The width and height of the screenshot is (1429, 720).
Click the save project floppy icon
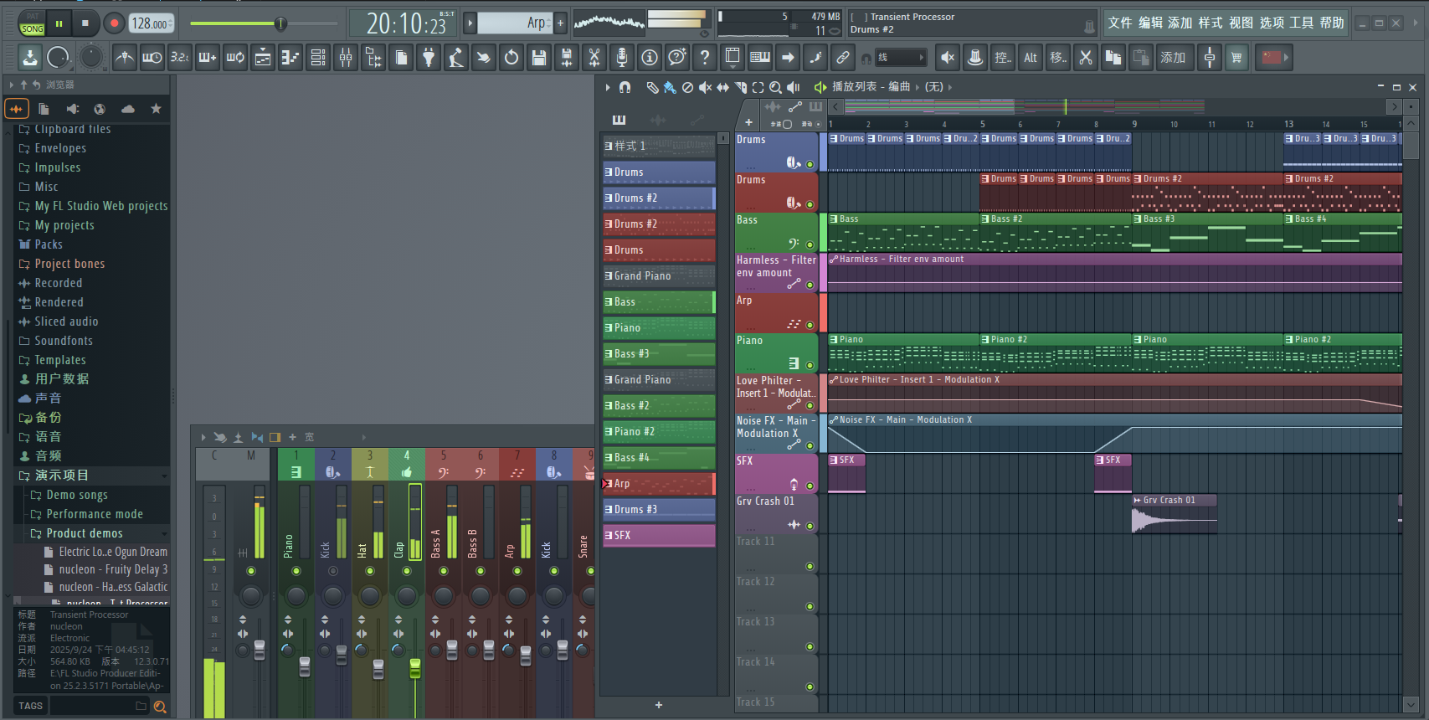[539, 58]
